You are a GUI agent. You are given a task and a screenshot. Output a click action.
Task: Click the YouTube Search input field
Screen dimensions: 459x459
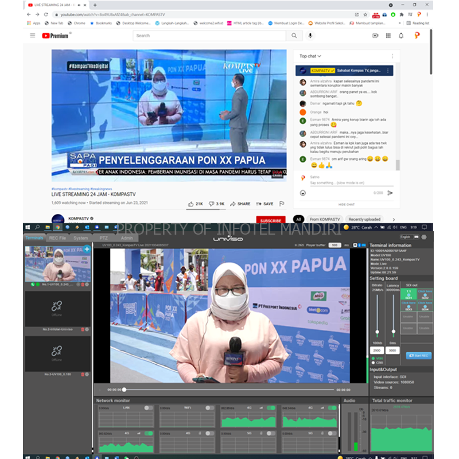coord(209,36)
